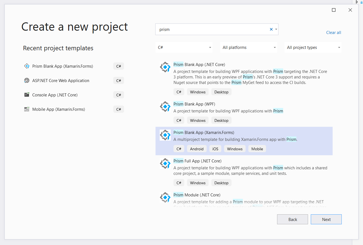Click C# tag under Prism Blank App (.NET Core)
Screen dimensions: 363x245
point(179,92)
